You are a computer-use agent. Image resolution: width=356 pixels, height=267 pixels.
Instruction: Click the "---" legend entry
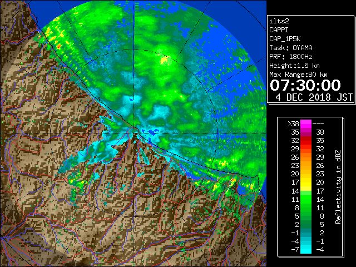pos(318,124)
